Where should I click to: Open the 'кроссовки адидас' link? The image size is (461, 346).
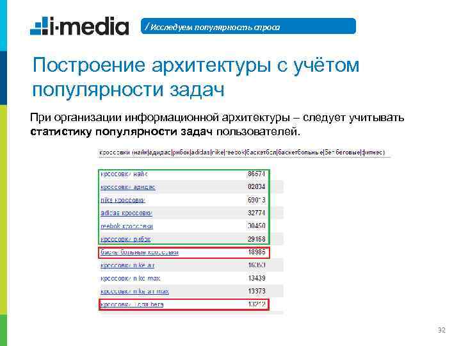(x=127, y=187)
